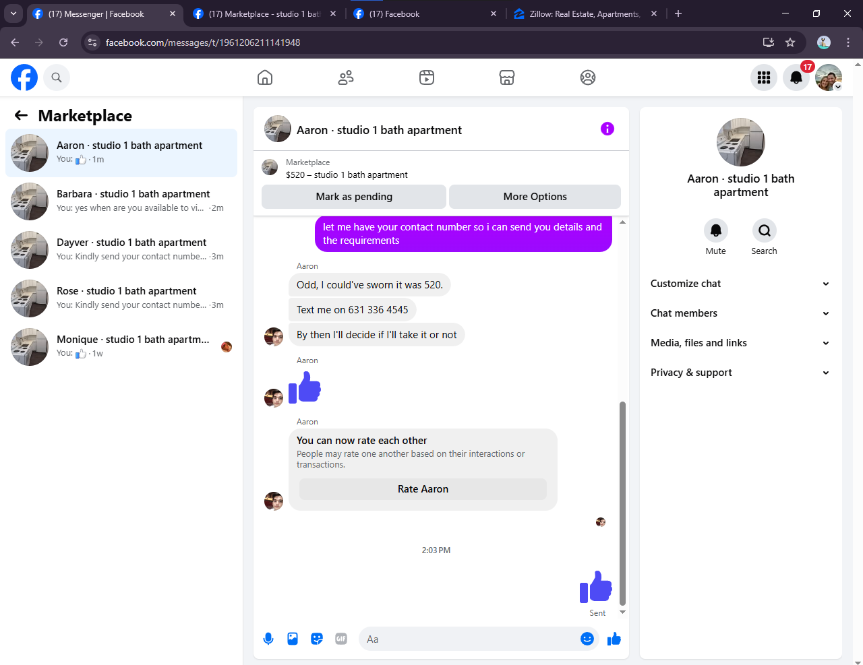Click chat header Aaron studio 1 bath apartment
The image size is (863, 665).
point(379,130)
